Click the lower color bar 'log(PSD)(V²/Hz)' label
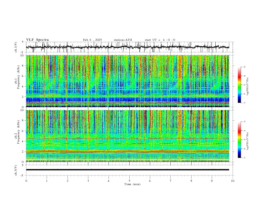Image resolution: width=262 pixels, height=203 pixels. click(x=247, y=141)
